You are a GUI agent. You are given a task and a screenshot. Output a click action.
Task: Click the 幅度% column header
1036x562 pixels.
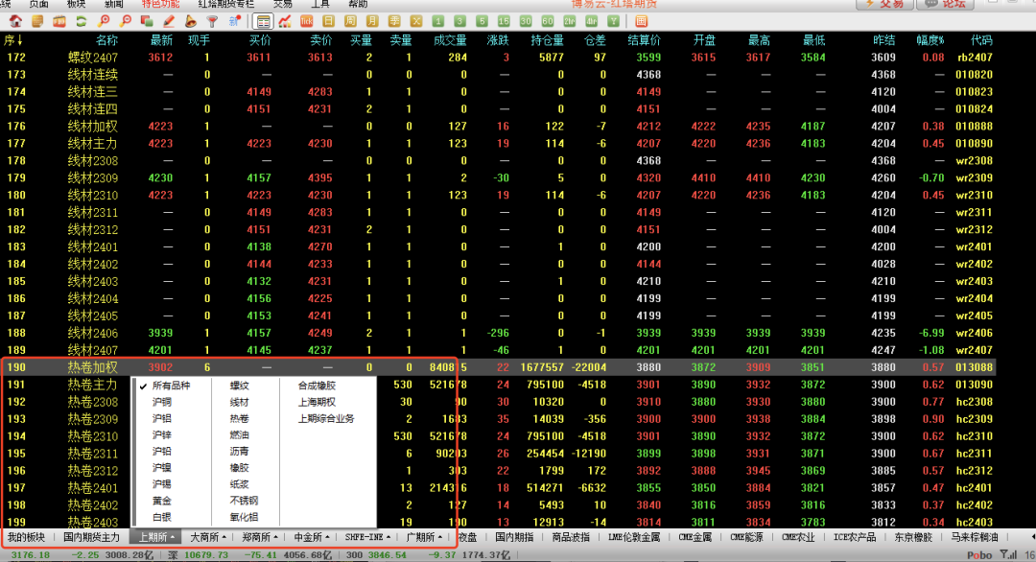point(930,40)
